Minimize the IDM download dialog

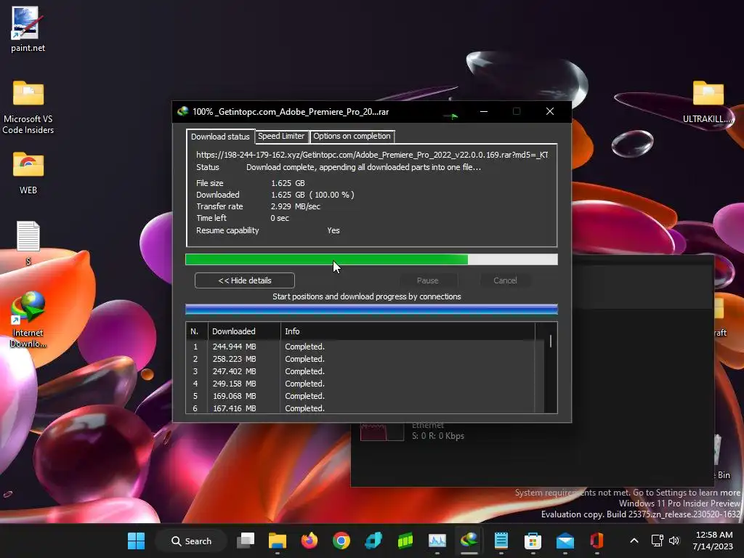(x=483, y=111)
